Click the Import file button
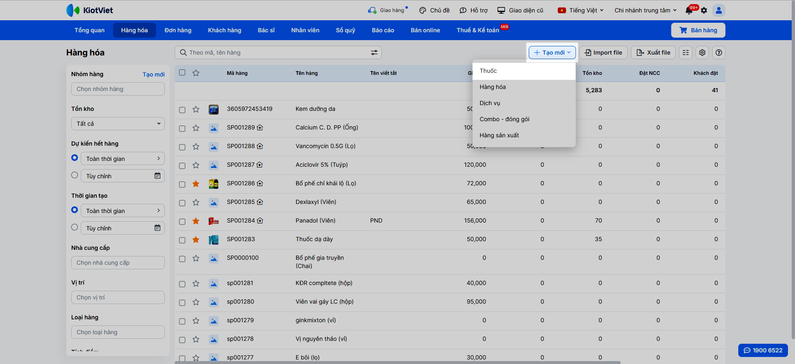Image resolution: width=795 pixels, height=364 pixels. click(x=603, y=53)
